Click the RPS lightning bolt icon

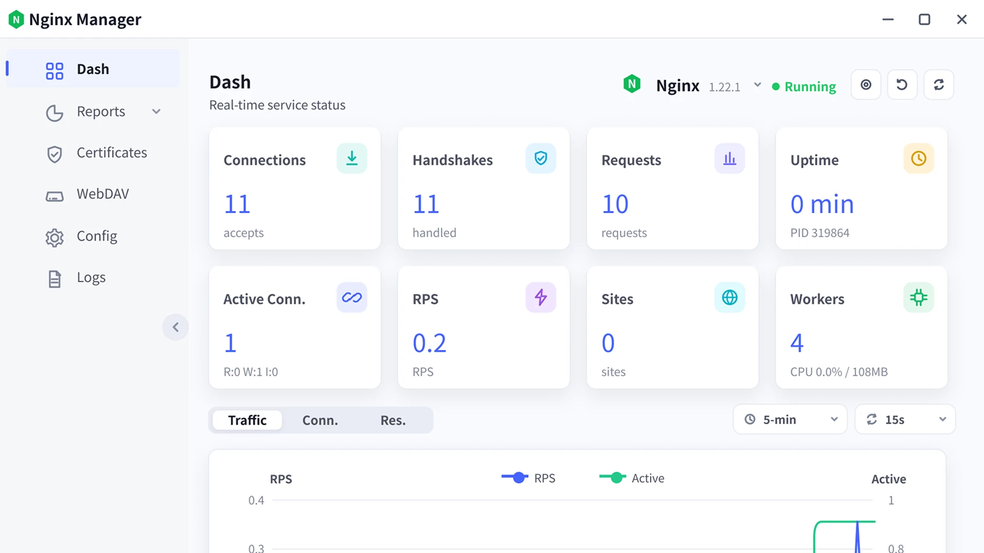[541, 298]
